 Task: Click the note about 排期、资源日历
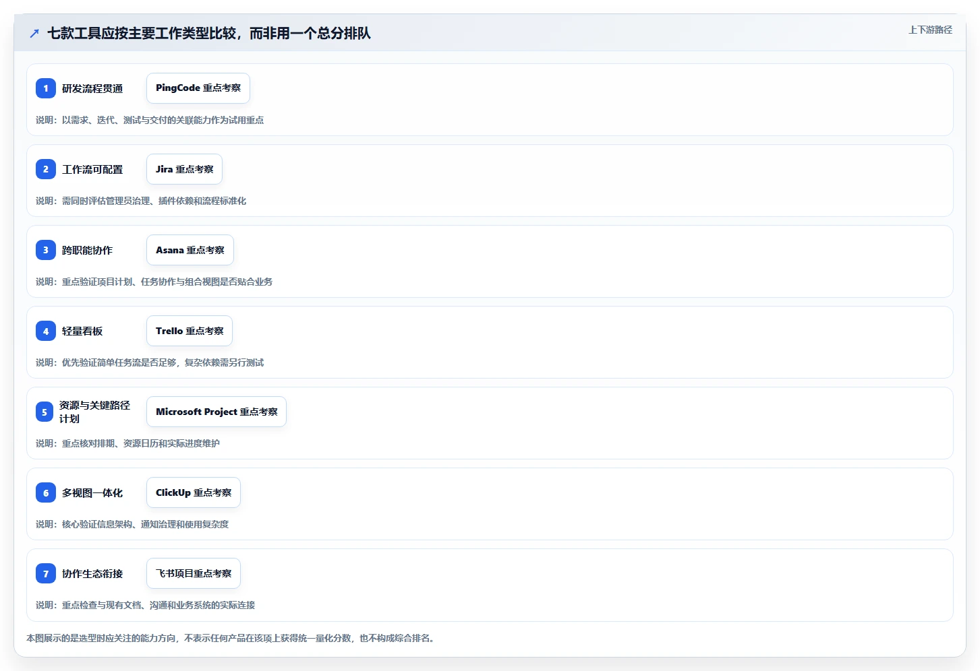(x=128, y=443)
